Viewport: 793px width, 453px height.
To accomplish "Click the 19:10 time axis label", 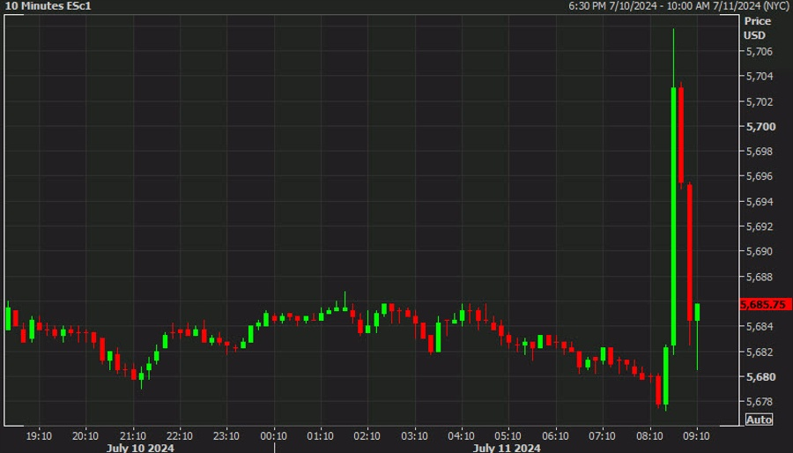I will [39, 435].
